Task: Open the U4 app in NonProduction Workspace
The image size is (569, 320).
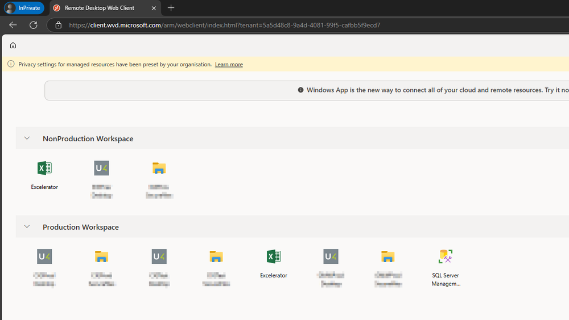Action: tap(101, 169)
